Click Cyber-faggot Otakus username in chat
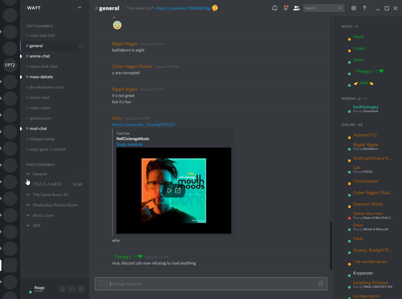 tap(132, 66)
